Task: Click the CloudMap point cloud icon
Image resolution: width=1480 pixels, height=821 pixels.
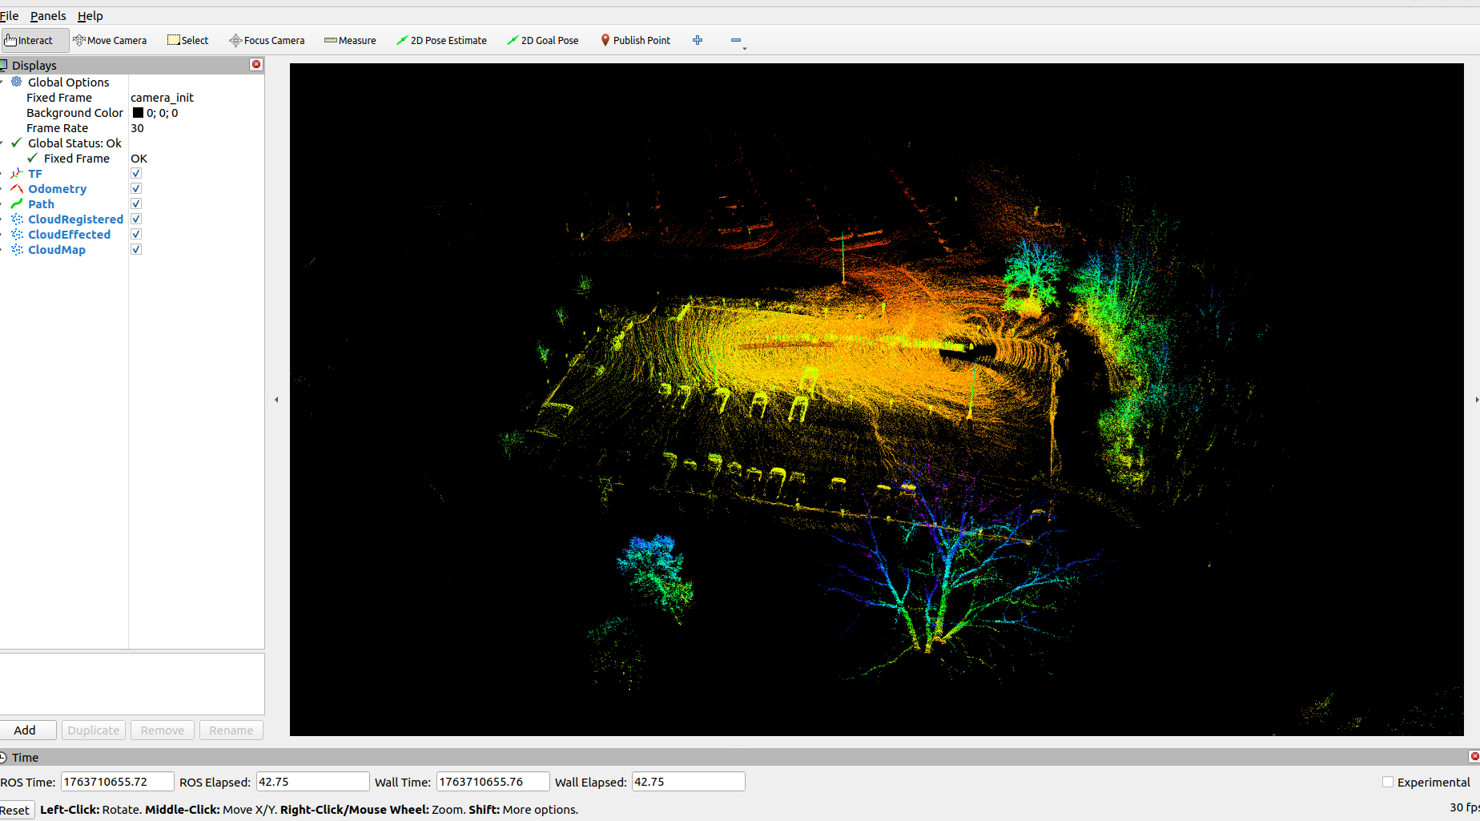Action: pos(16,249)
